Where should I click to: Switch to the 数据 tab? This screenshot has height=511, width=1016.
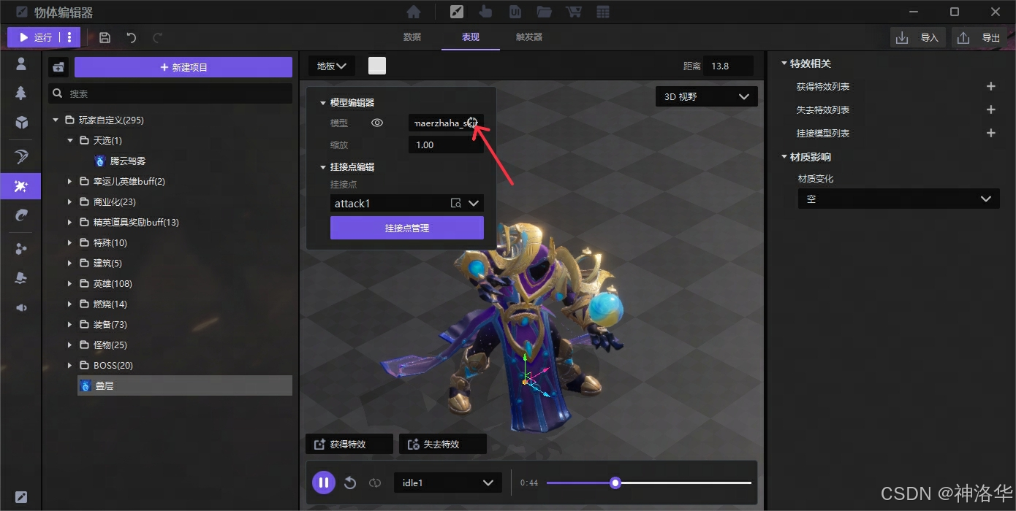click(412, 37)
